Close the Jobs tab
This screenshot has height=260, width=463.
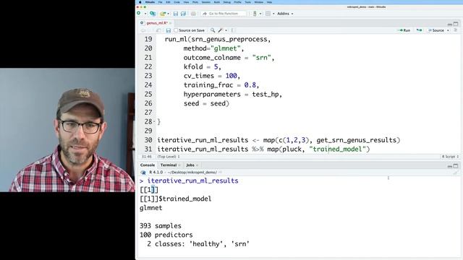tap(197, 165)
